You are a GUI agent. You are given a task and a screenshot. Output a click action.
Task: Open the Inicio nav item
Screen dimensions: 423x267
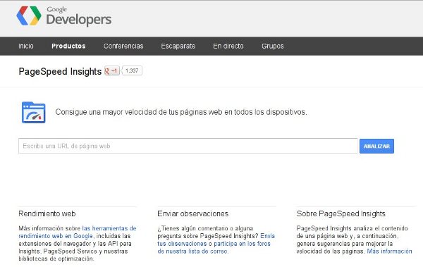pyautogui.click(x=26, y=46)
